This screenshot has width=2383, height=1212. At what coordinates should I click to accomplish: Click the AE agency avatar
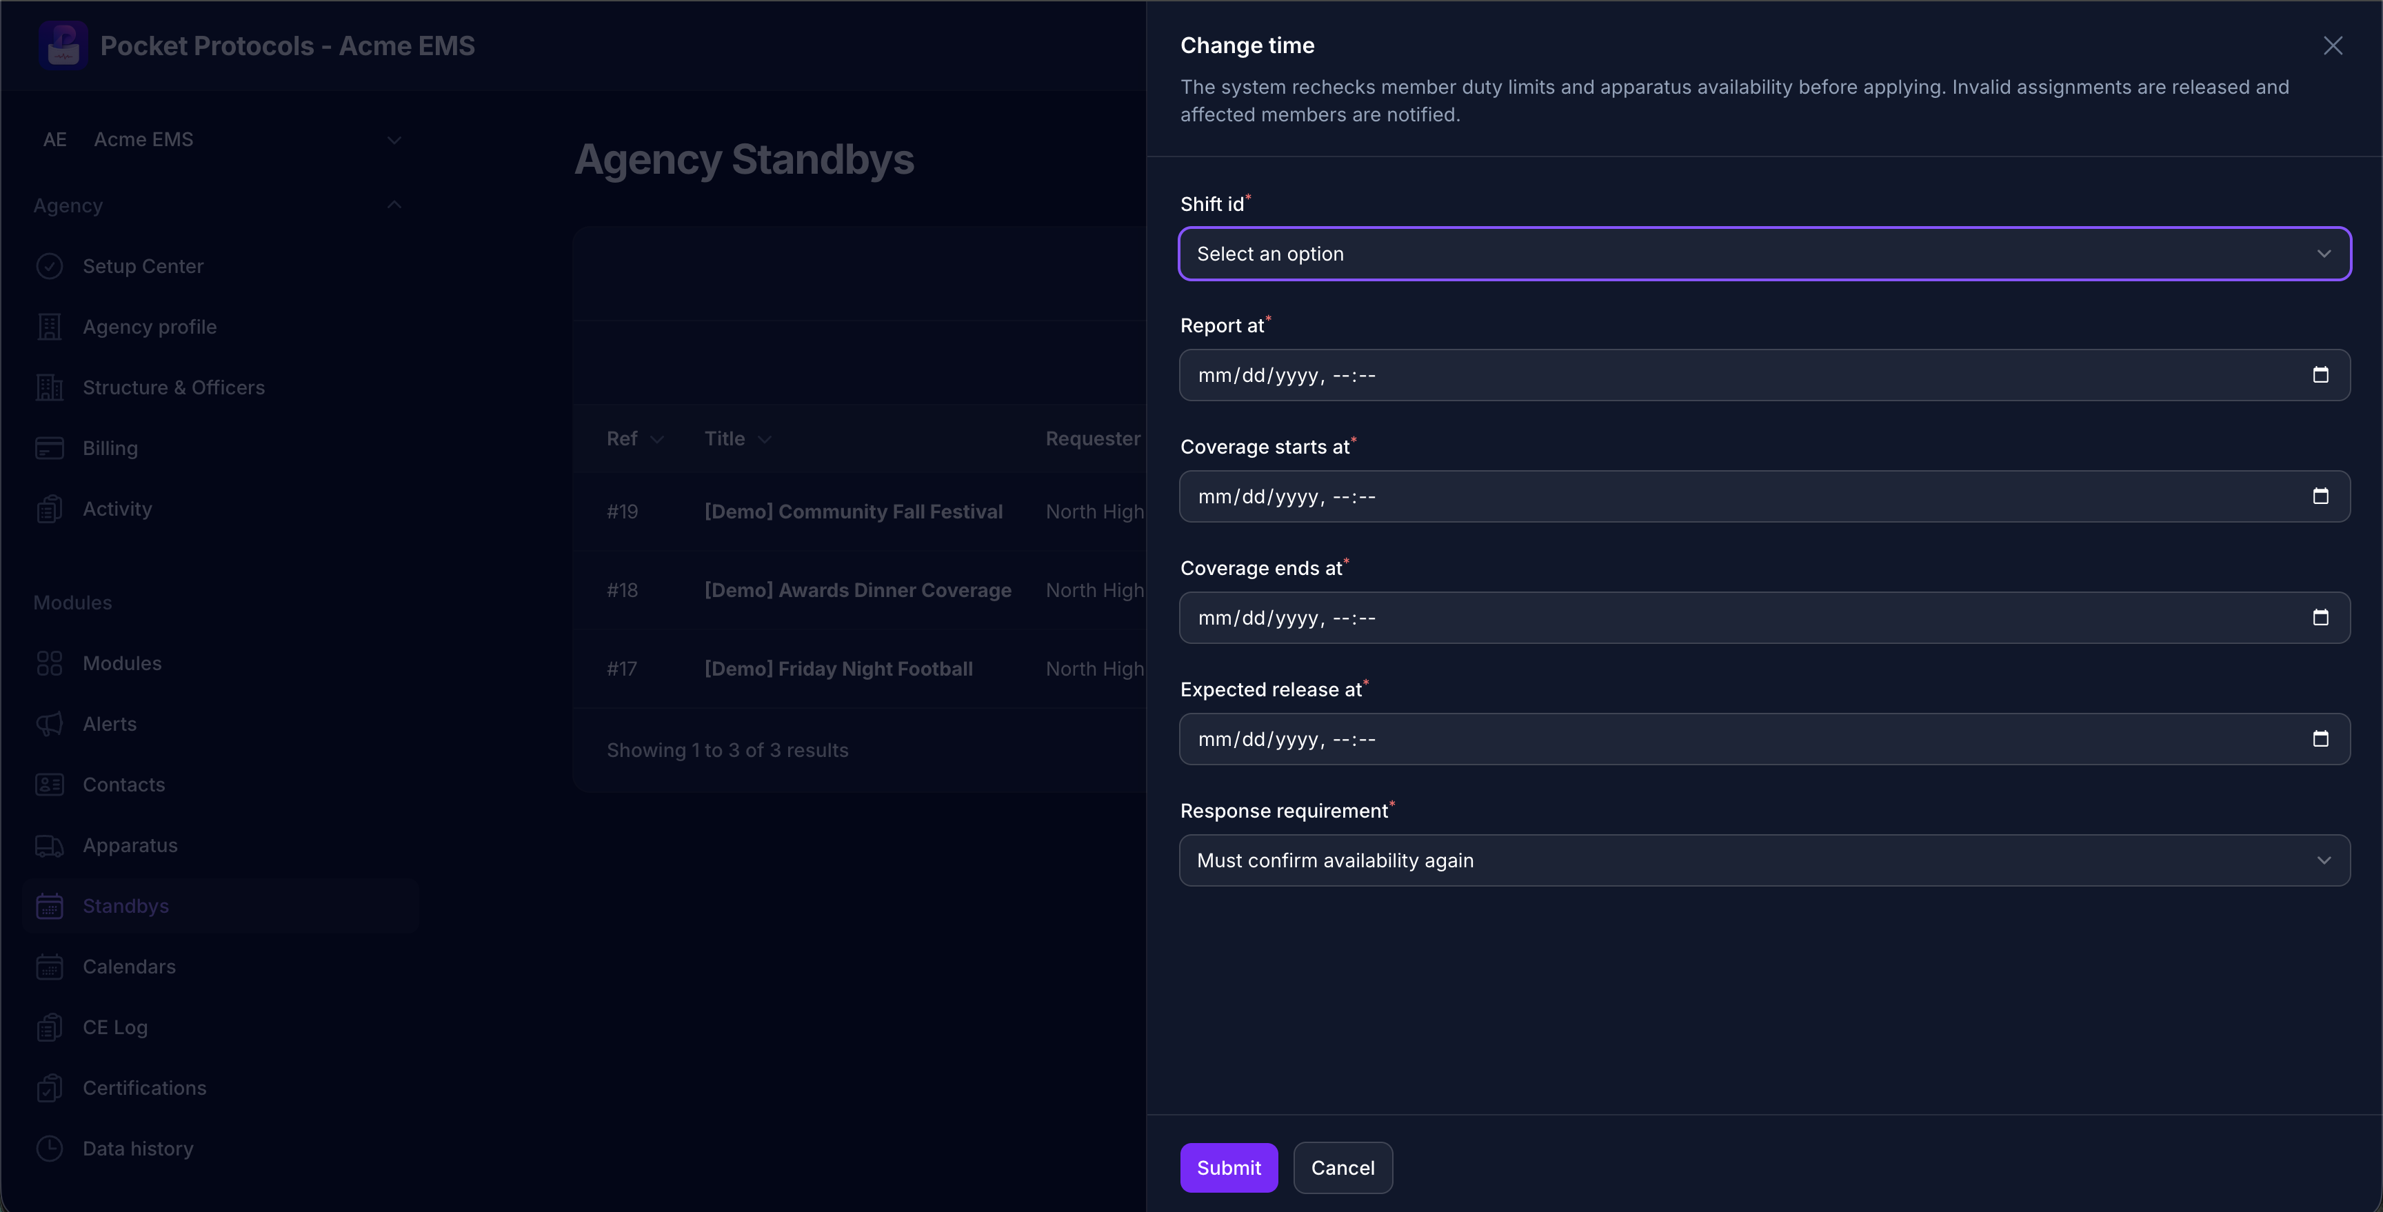[54, 140]
